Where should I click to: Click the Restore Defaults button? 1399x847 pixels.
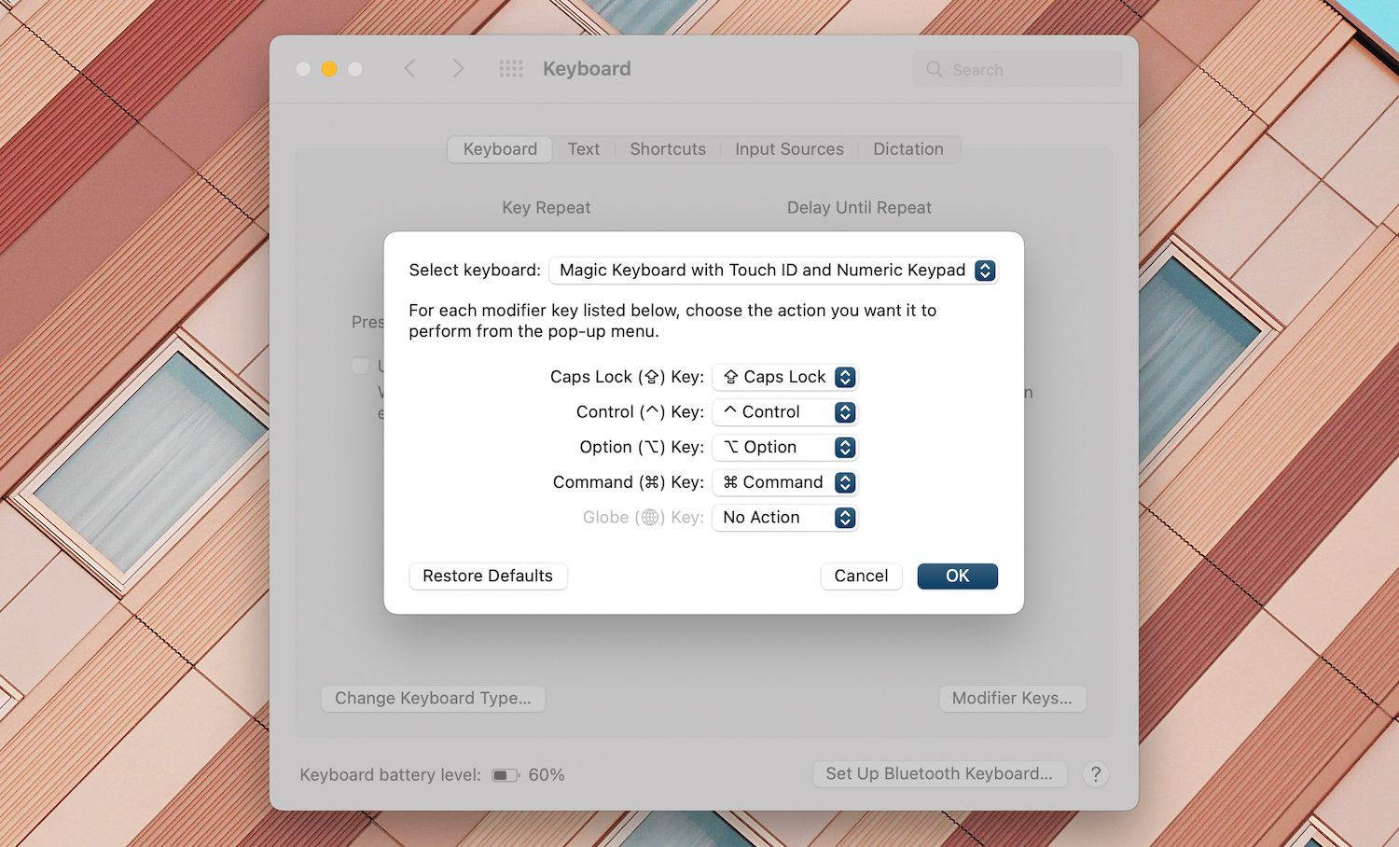pos(488,576)
